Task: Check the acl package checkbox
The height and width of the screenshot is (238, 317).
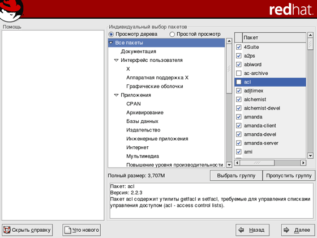Action: (x=239, y=82)
